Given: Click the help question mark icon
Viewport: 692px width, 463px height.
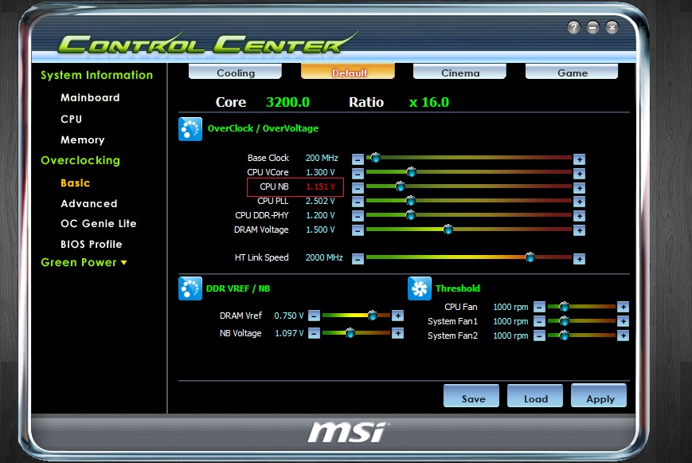Looking at the screenshot, I should [x=573, y=27].
